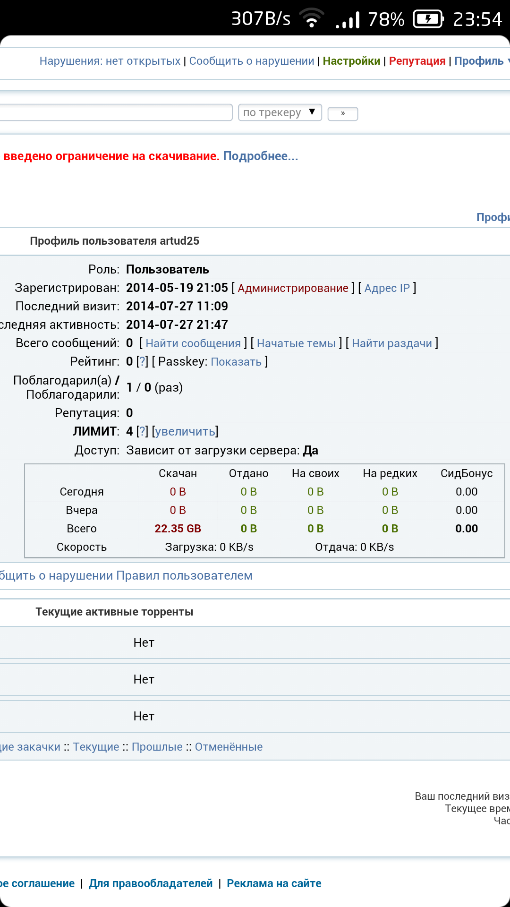
Task: Open the 'по трекеру' search dropdown
Action: click(280, 112)
